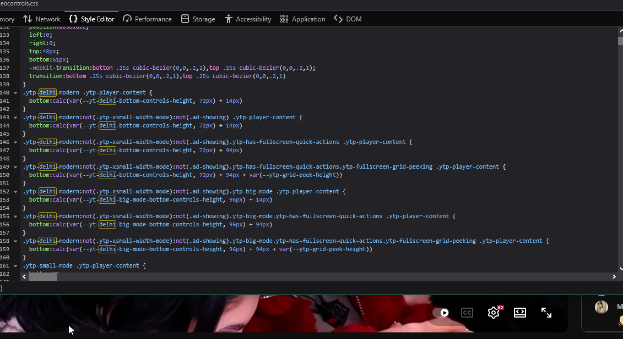Toggle the video autoplay switch

pos(441,313)
